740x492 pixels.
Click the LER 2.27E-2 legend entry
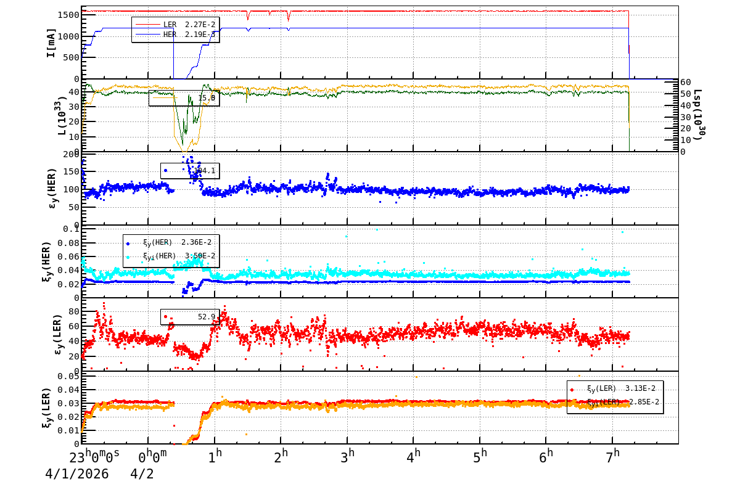click(x=175, y=24)
